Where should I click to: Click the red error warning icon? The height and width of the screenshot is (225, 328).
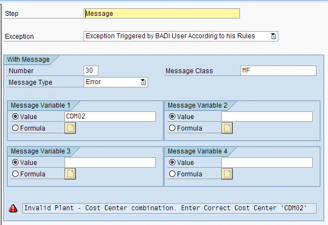[x=13, y=208]
